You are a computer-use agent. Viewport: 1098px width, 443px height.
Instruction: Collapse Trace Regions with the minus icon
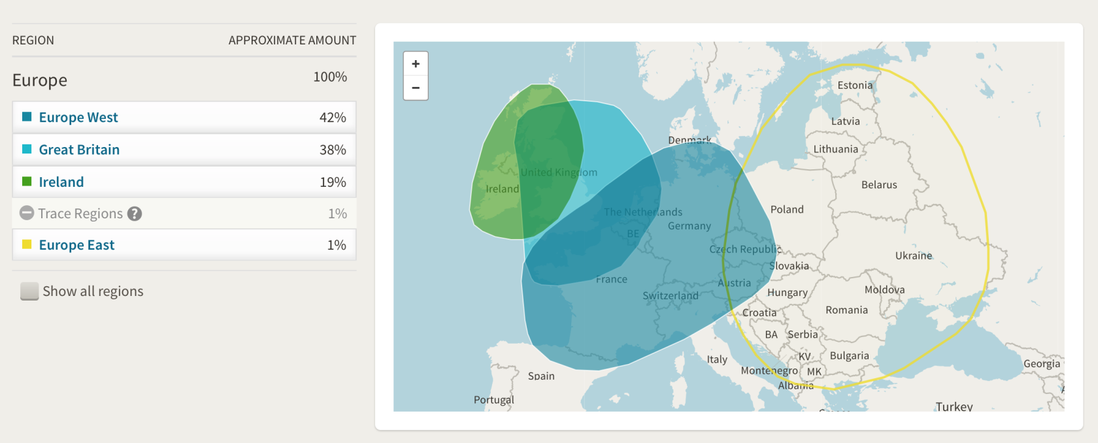[27, 213]
